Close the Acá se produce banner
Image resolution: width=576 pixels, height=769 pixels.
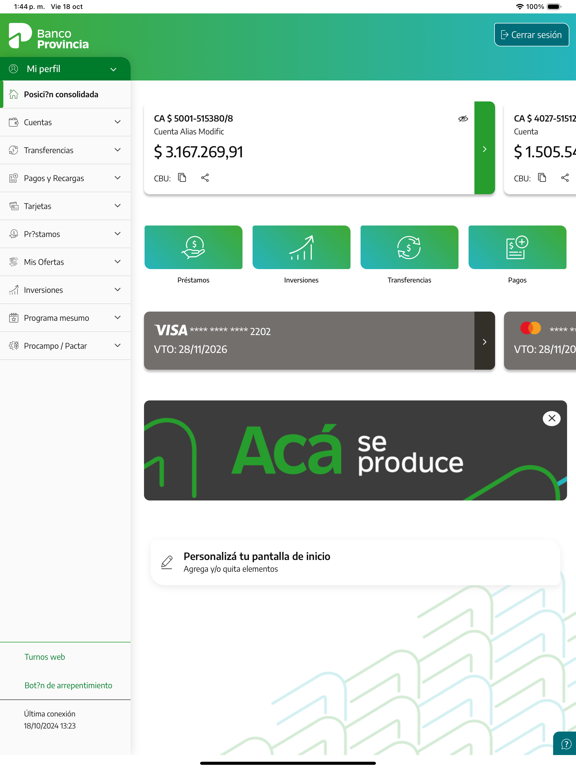tap(552, 418)
